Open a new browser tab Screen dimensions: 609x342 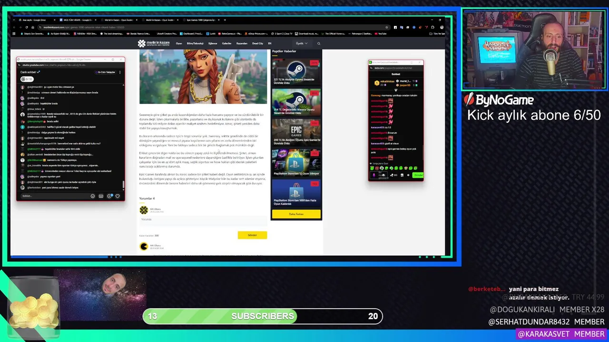pos(225,20)
